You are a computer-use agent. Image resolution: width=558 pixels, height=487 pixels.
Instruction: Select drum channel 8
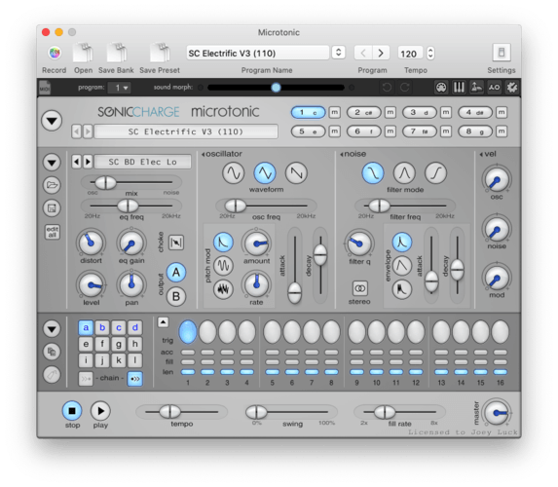click(475, 131)
